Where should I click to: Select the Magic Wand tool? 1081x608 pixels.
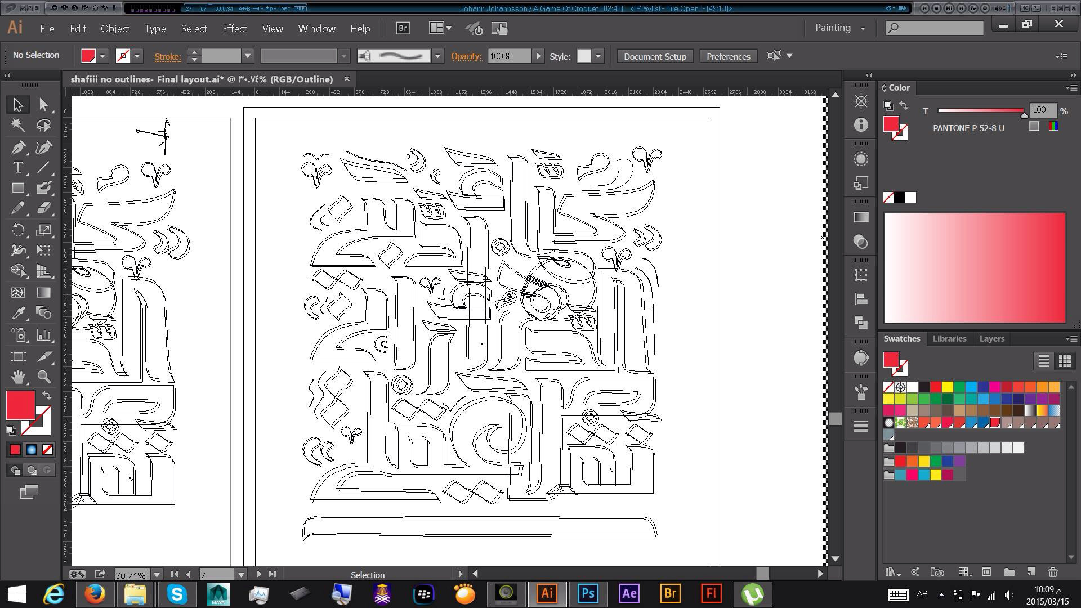pyautogui.click(x=17, y=126)
